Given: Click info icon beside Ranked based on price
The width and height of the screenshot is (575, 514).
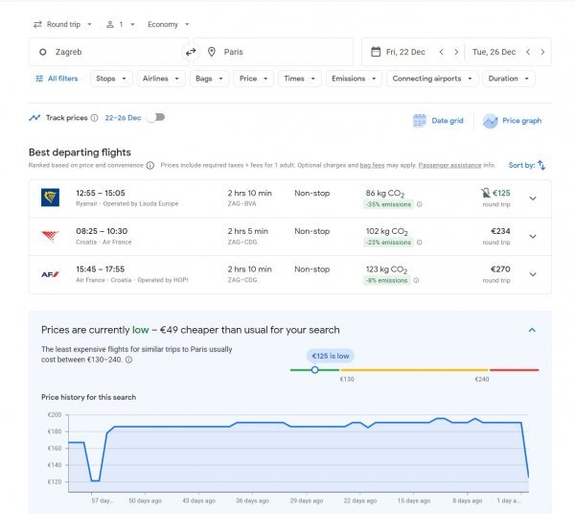Looking at the screenshot, I should coord(150,166).
